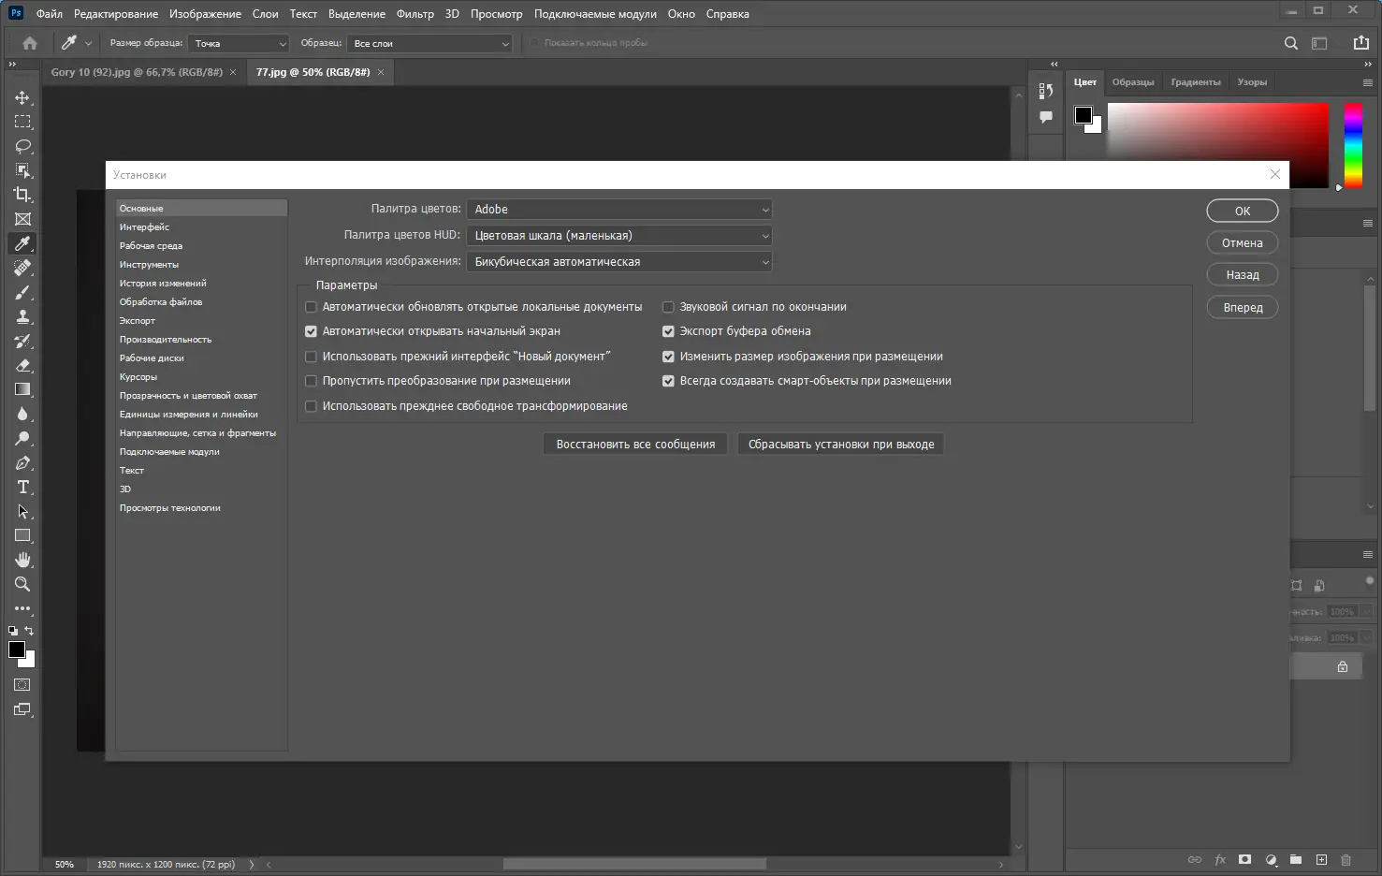Select the Pen tool
The image size is (1382, 876).
point(22,462)
